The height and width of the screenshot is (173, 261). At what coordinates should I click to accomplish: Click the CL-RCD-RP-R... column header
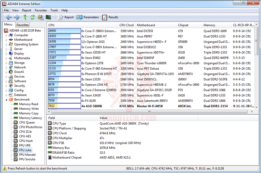point(243,25)
